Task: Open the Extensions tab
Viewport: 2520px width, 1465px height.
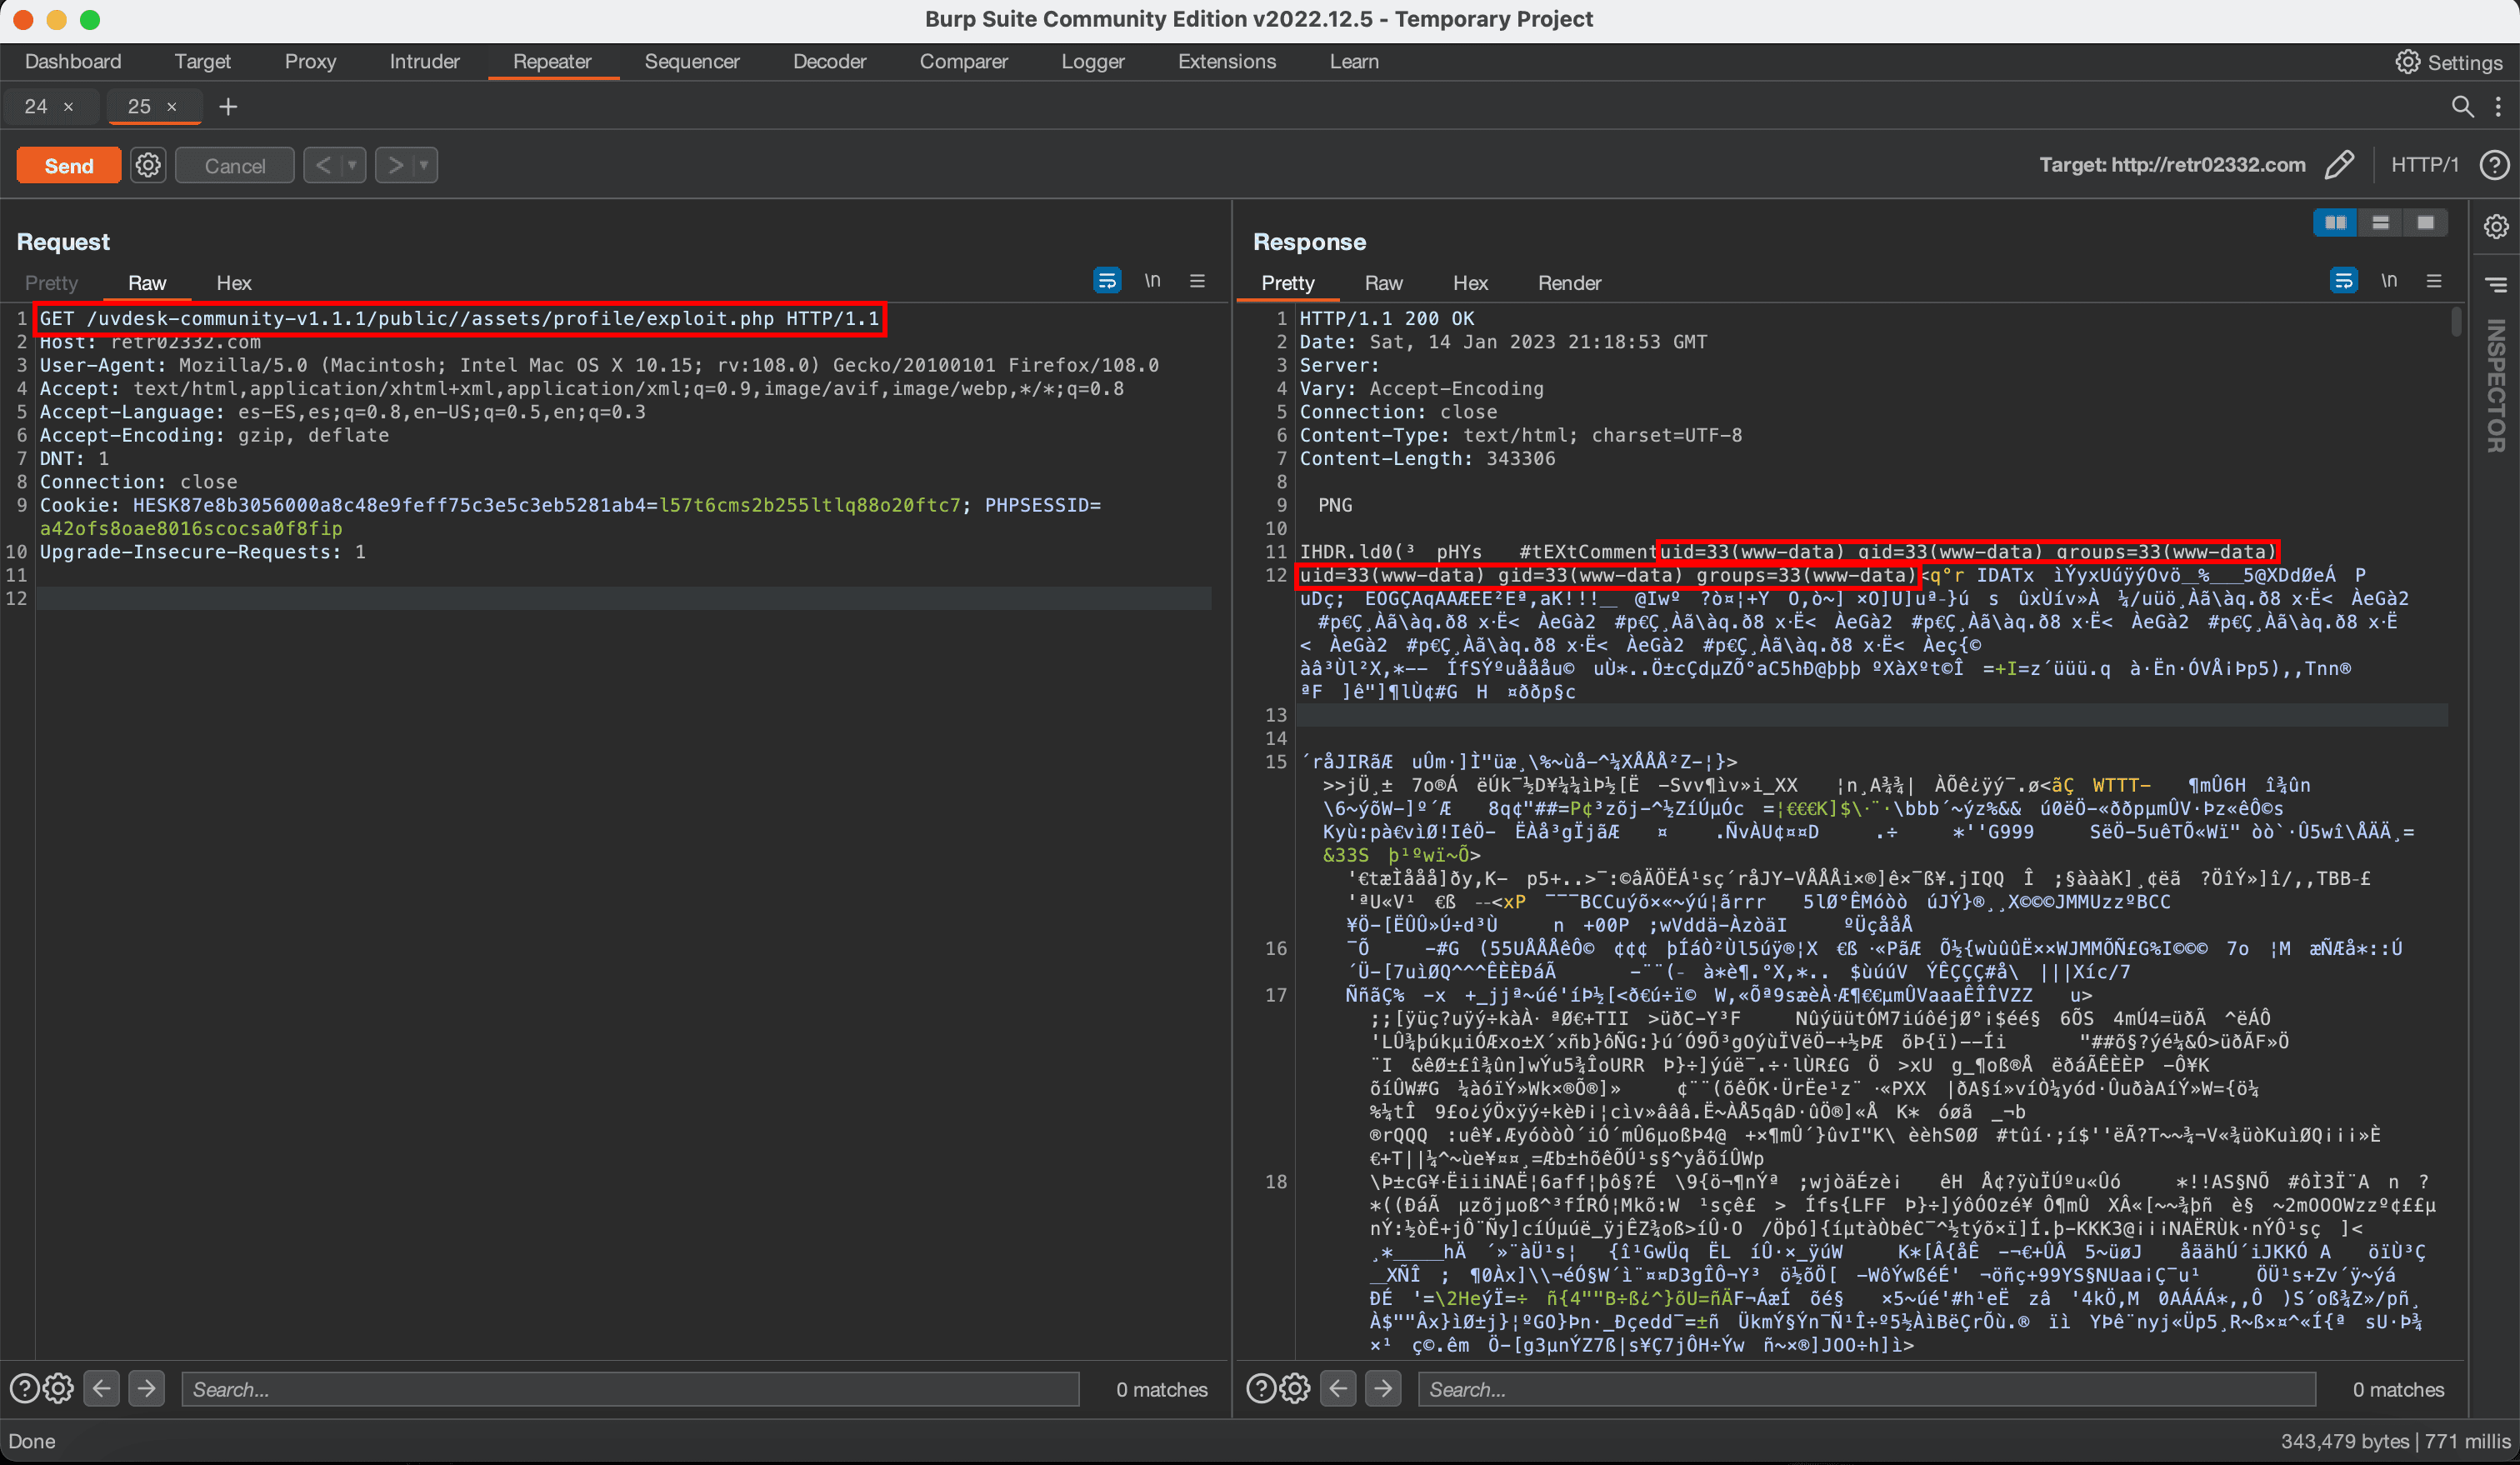Action: tap(1227, 62)
